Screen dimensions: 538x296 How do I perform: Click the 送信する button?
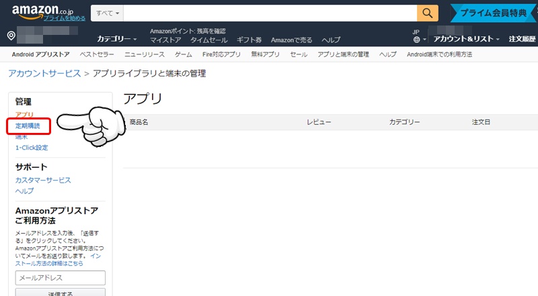click(x=61, y=292)
